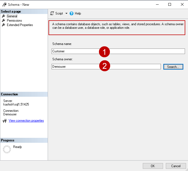Open View connection properties link
Image resolution: width=188 pixels, height=171 pixels.
pyautogui.click(x=26, y=121)
